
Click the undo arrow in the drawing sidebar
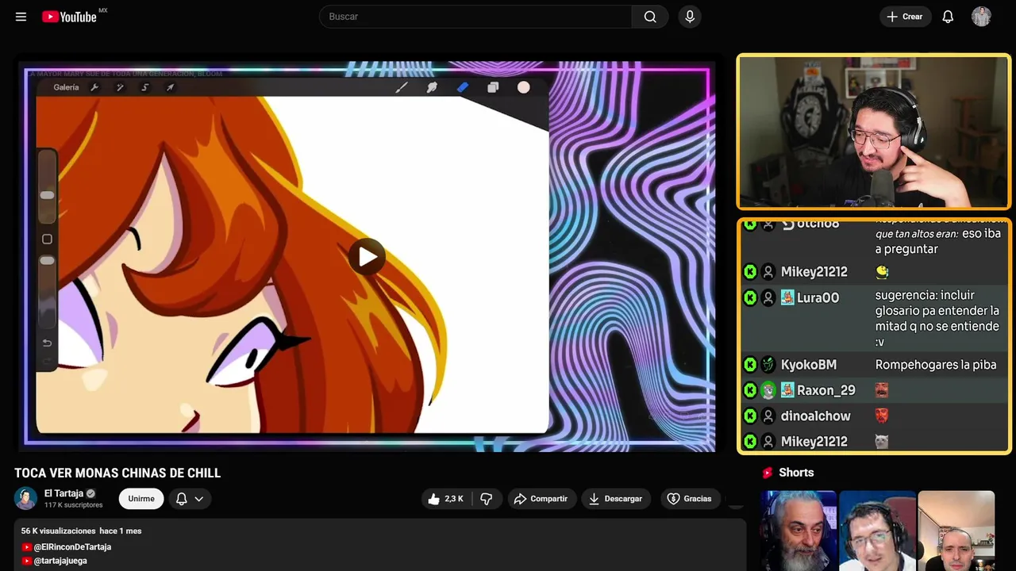click(47, 343)
